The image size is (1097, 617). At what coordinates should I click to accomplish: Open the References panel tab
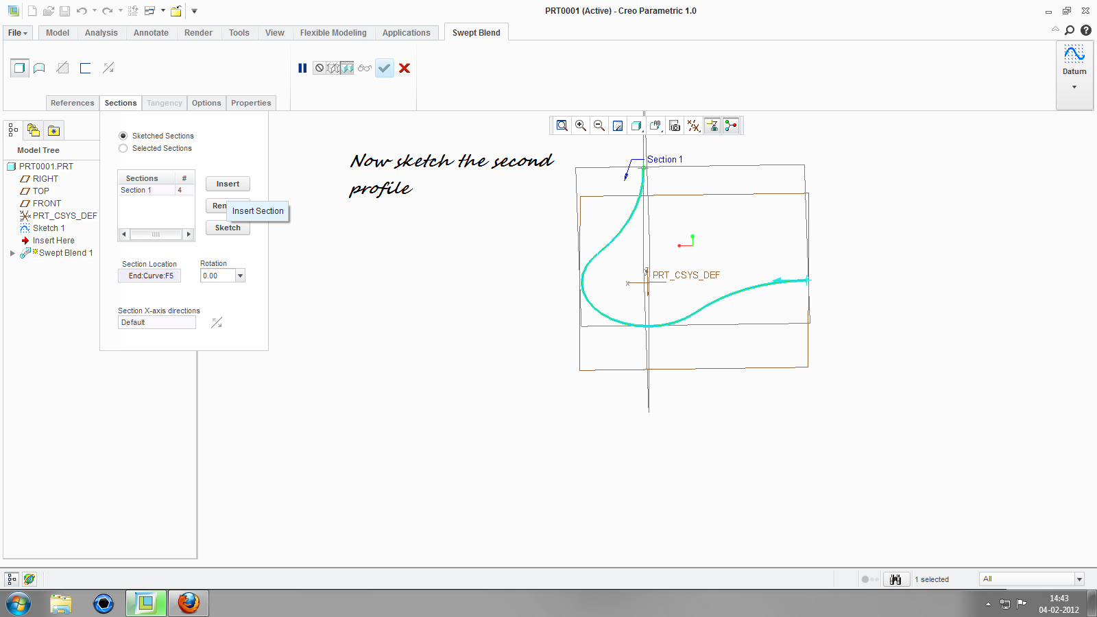tap(73, 103)
